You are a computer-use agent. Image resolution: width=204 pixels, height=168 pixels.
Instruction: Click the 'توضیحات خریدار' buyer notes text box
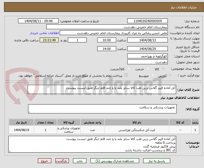click(x=92, y=144)
